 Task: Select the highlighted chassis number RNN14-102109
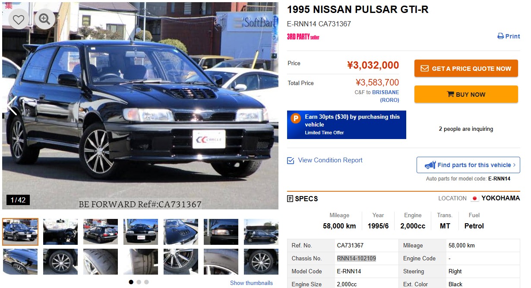[357, 258]
